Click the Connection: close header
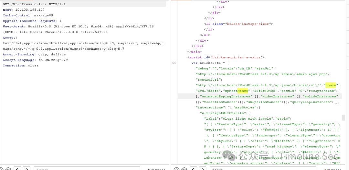Viewport: 349px width, 170px height. pyautogui.click(x=20, y=65)
